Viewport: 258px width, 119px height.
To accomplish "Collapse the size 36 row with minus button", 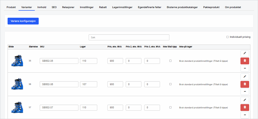I will click(x=245, y=92).
